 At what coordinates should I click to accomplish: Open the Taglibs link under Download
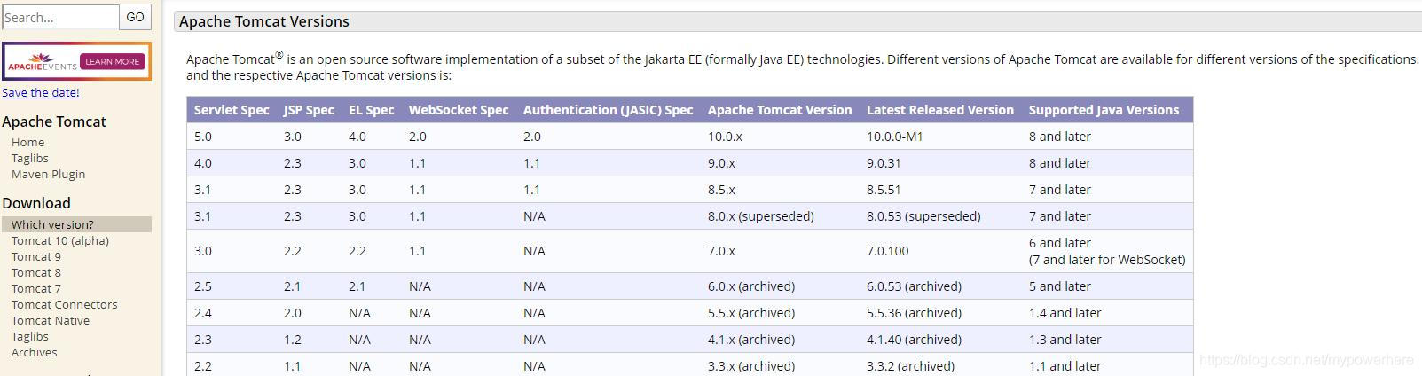(x=30, y=336)
